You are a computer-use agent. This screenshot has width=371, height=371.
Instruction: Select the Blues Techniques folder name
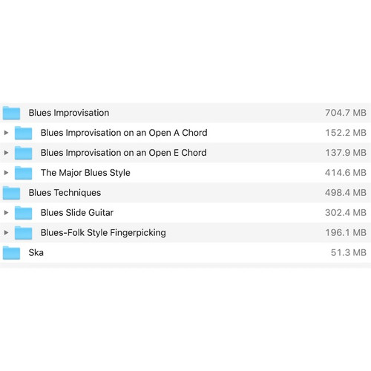click(65, 193)
